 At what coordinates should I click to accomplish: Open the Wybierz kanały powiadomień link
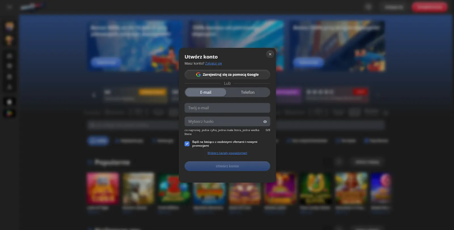[227, 153]
